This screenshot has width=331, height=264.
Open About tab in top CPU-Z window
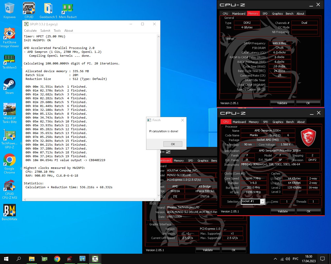(x=300, y=14)
